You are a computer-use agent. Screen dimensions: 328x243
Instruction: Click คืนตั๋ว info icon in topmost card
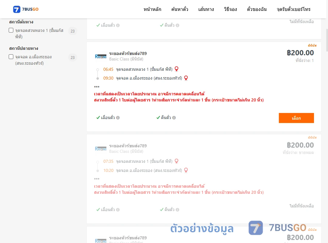point(177,25)
